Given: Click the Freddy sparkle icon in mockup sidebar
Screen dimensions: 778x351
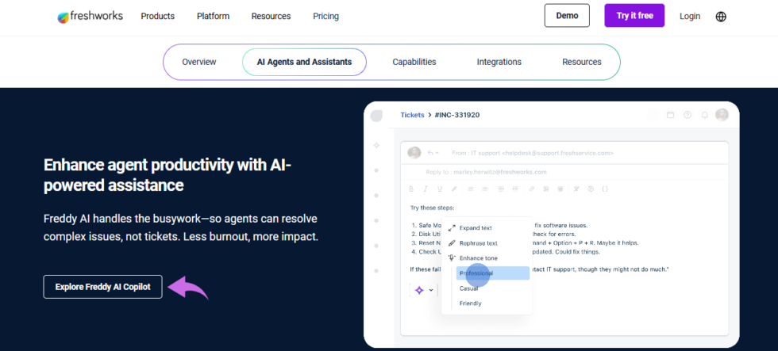Looking at the screenshot, I should 376,145.
